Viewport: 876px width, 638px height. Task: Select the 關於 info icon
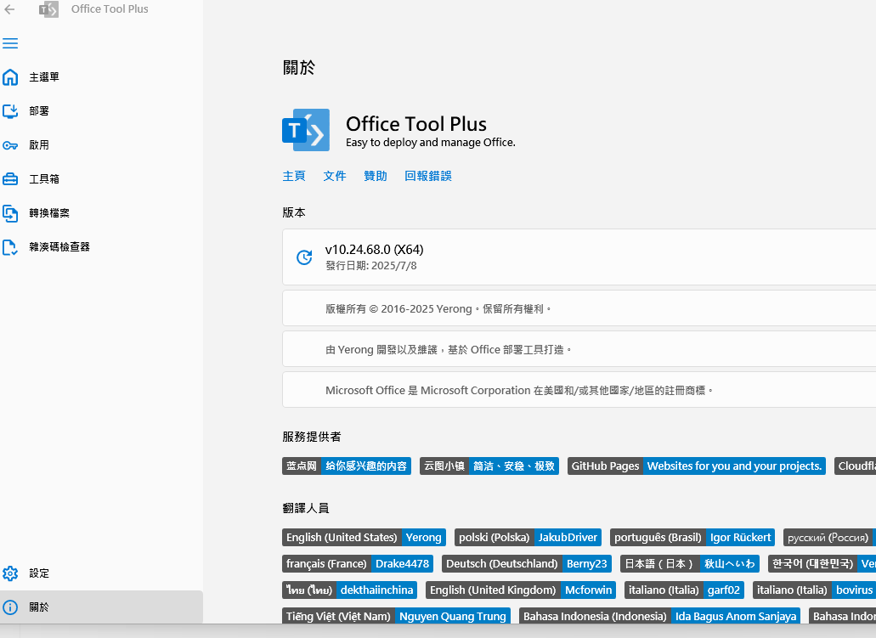pos(10,607)
